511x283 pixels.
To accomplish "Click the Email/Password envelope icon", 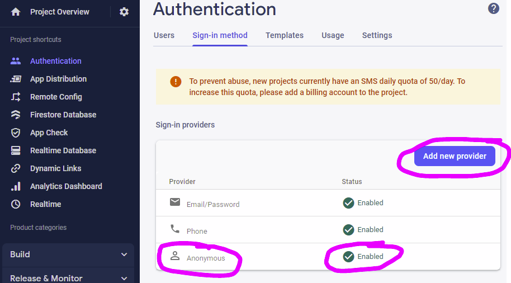I will coord(175,202).
